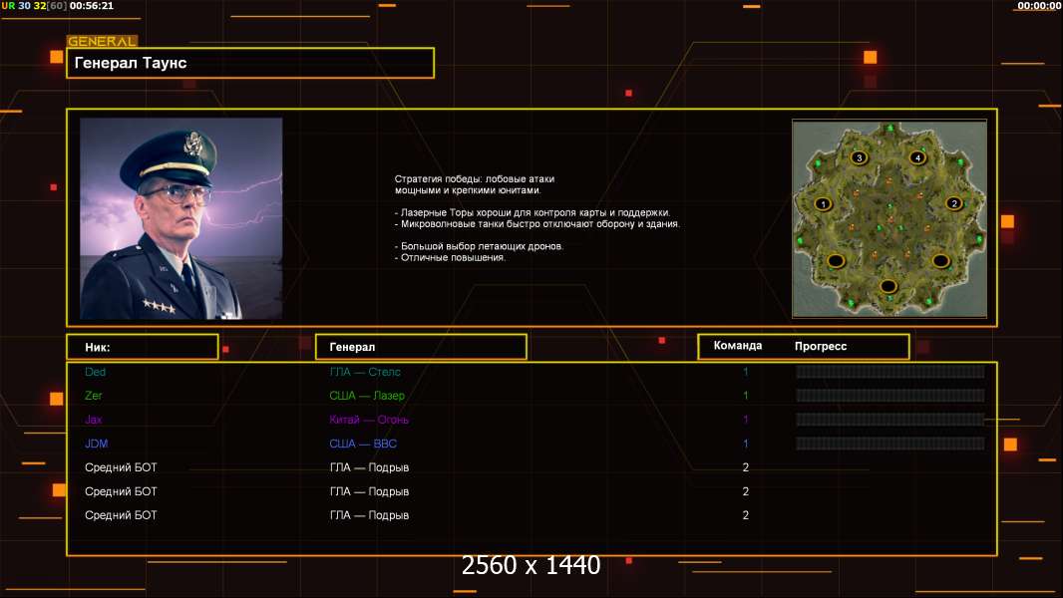The image size is (1063, 598).
Task: Select player name Zer
Action: point(94,396)
